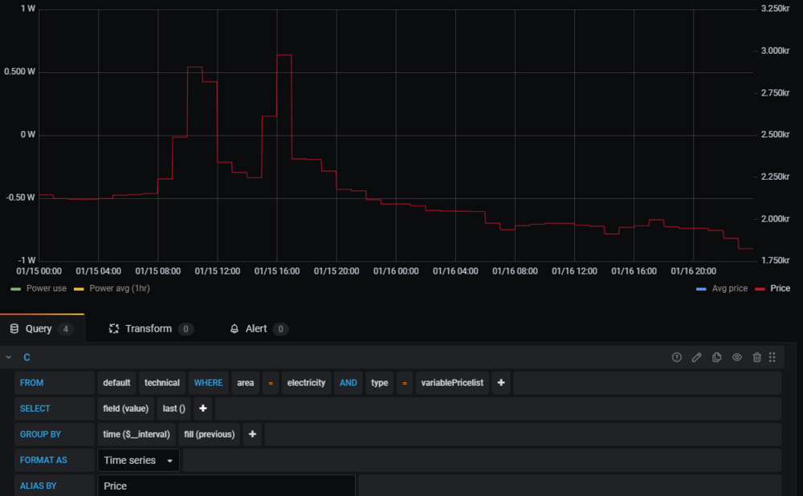The width and height of the screenshot is (803, 496).
Task: Switch to the Alert tab
Action: tap(255, 329)
